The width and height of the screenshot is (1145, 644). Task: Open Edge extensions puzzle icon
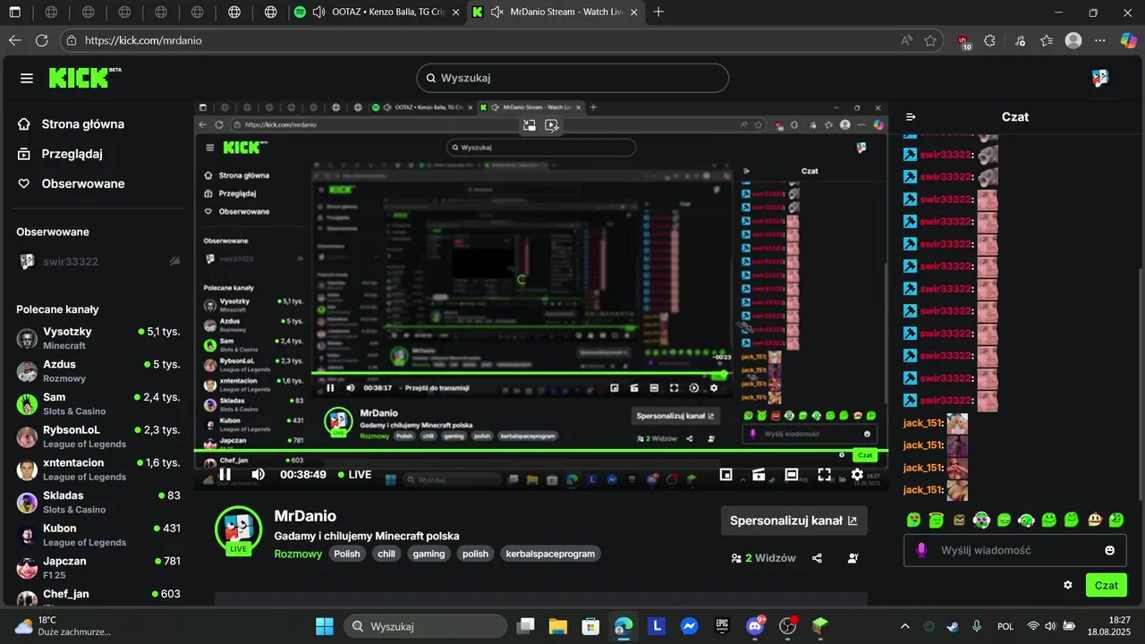[990, 40]
